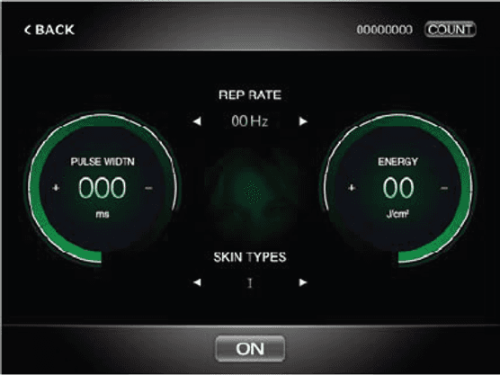The height and width of the screenshot is (375, 500).
Task: Click the 00000000 shot counter readout
Action: [x=385, y=30]
